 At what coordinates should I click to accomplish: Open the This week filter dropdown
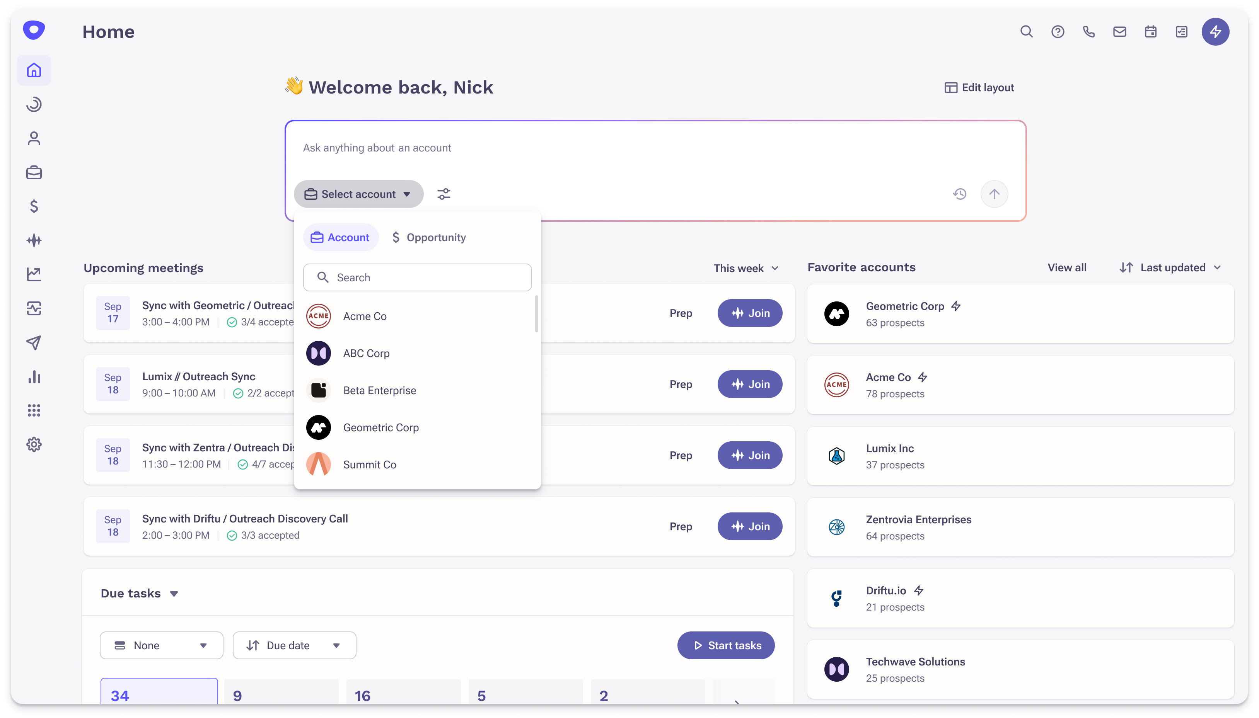click(746, 268)
